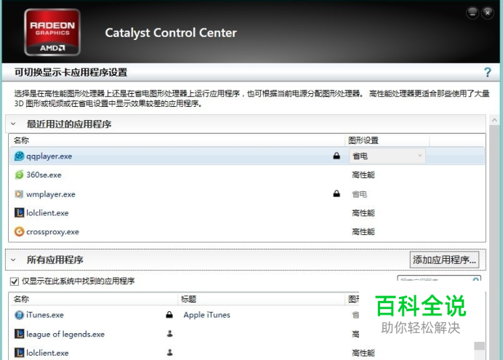The width and height of the screenshot is (503, 360).
Task: Open the 省电 dropdown for qqplayer.exe
Action: point(387,156)
